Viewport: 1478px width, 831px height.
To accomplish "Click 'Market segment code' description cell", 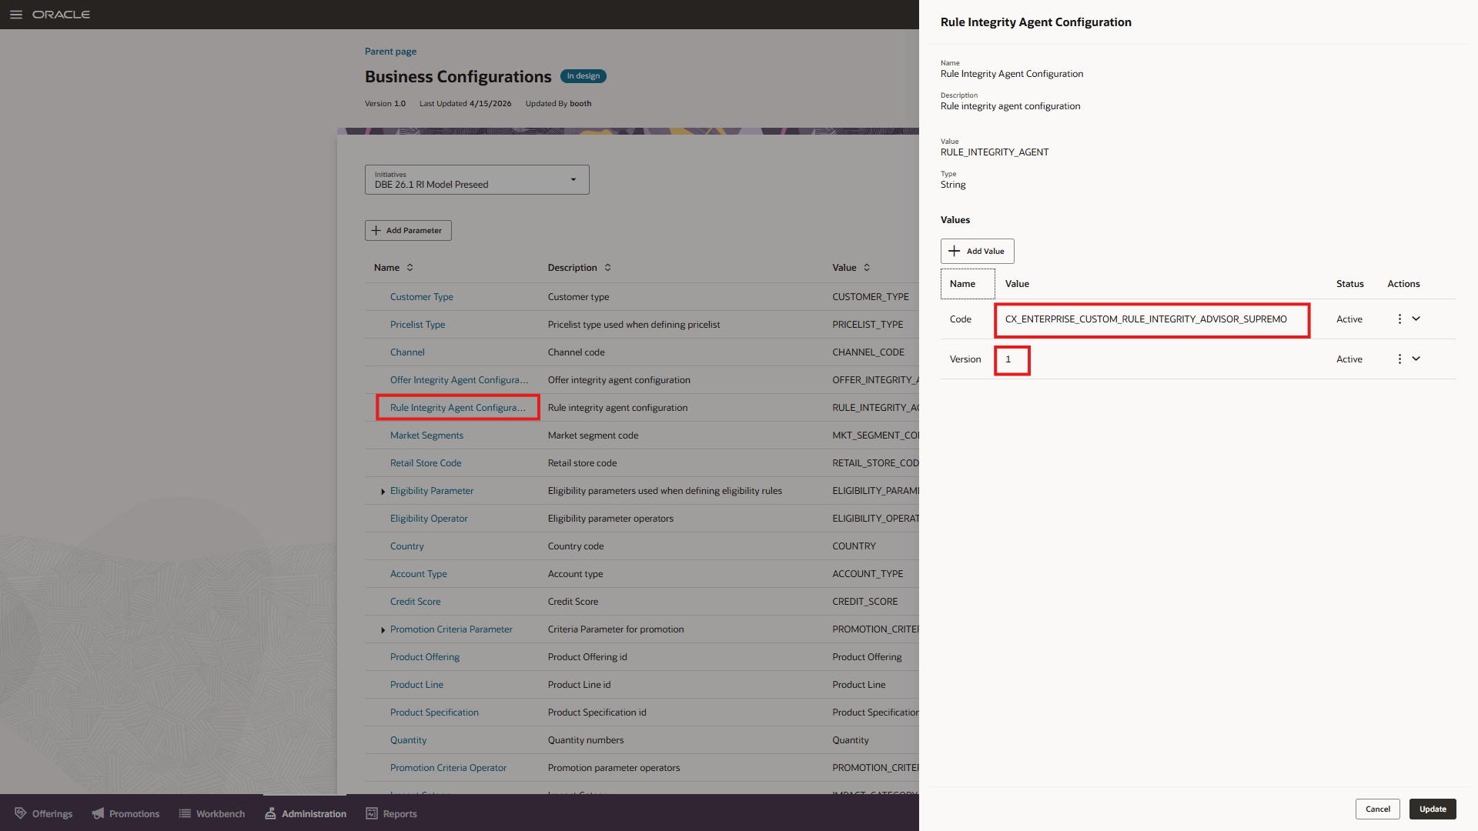I will tap(593, 436).
